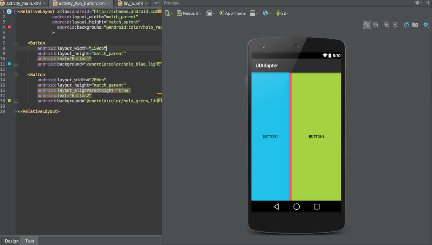This screenshot has width=432, height=245.
Task: Close the activity_main.xml tab
Action: pos(44,4)
